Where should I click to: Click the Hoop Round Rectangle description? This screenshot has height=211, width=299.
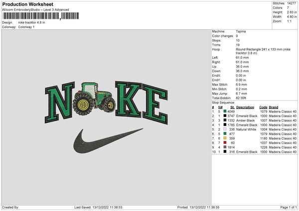[x=263, y=51]
